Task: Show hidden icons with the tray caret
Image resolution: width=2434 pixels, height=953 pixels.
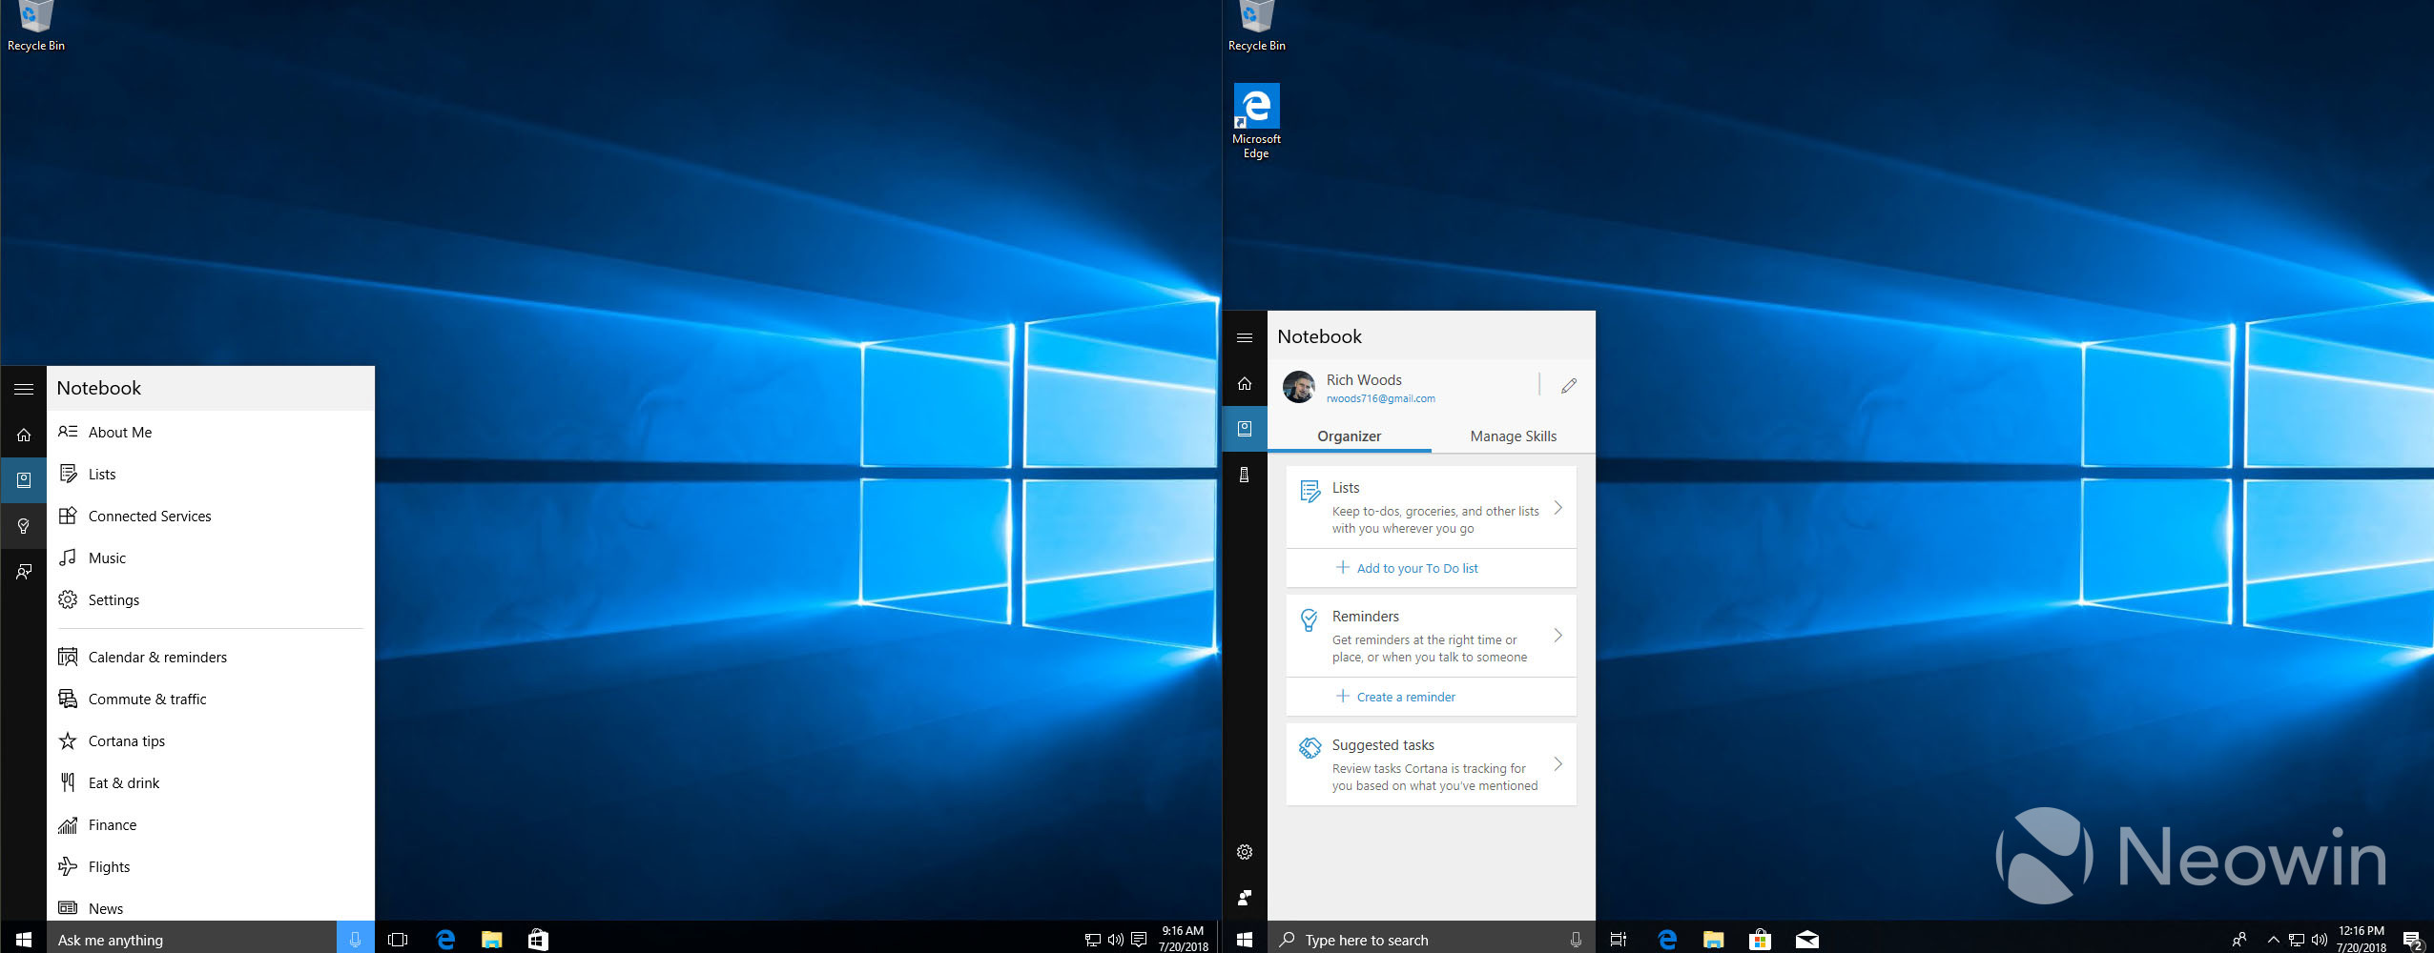Action: [2274, 940]
